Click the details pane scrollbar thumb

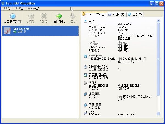[158, 60]
